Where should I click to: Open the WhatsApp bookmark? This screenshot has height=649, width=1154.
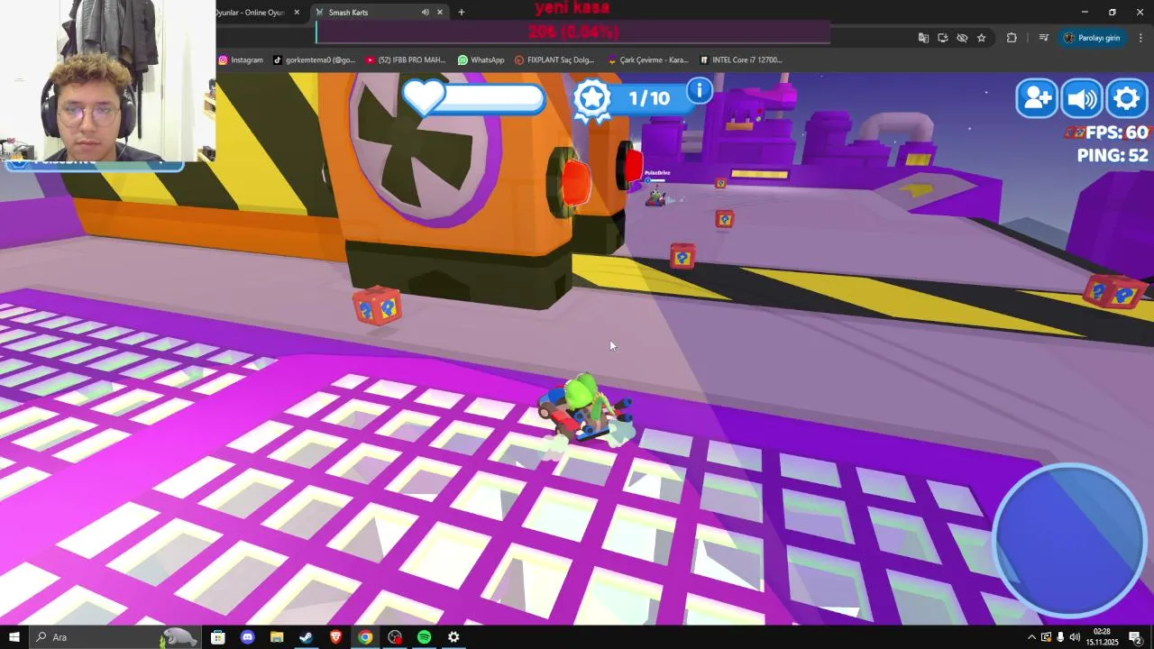[x=481, y=60]
